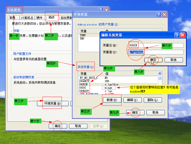Switch to 计算机名 tab
191x144 pixels.
point(27,18)
